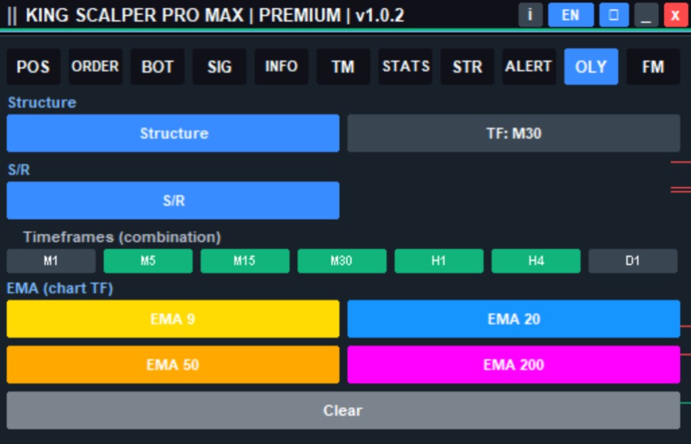Switch to the STR tab

(467, 67)
